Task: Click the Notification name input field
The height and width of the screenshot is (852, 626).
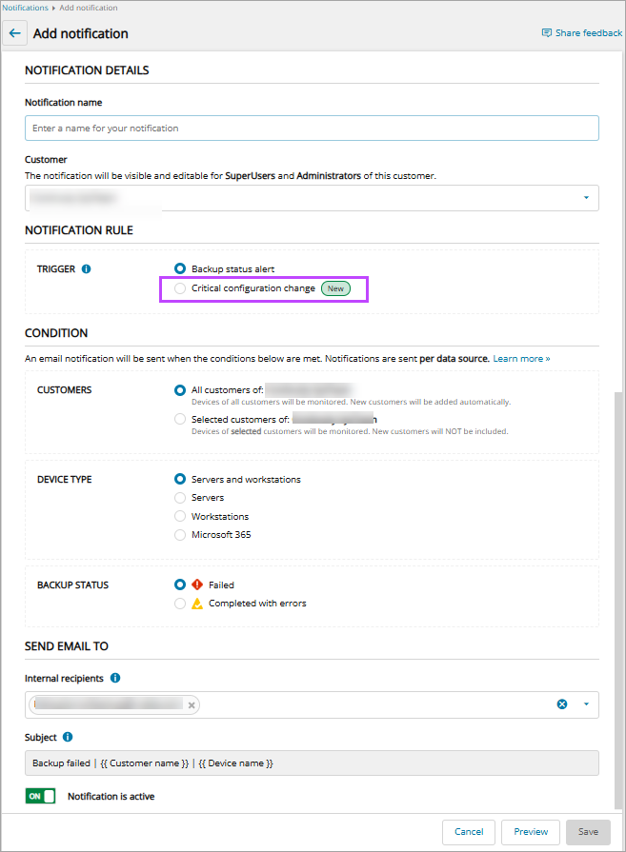Action: [312, 129]
